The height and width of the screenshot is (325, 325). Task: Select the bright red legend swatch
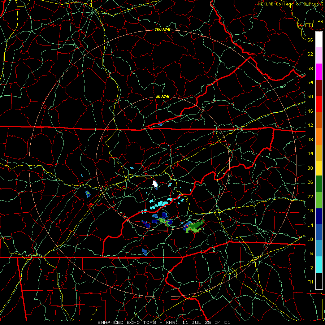[x=319, y=104]
